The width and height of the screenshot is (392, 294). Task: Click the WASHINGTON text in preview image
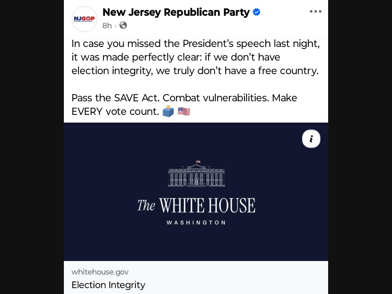click(x=196, y=222)
